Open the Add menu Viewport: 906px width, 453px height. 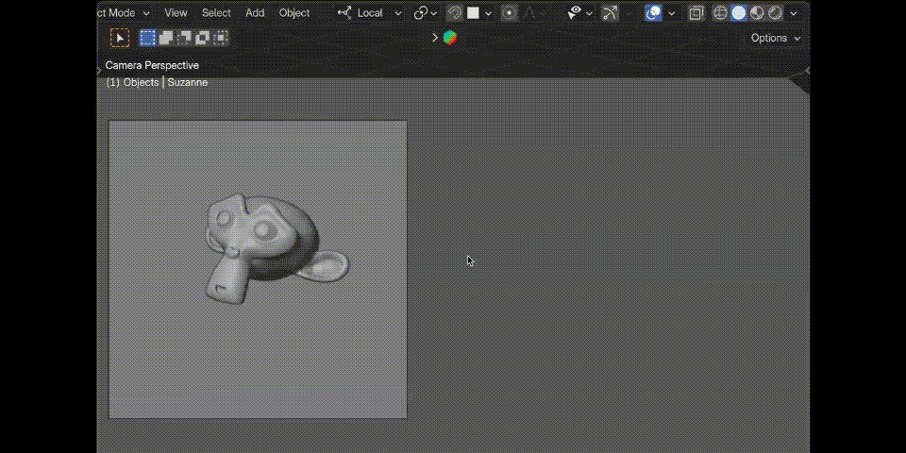coord(255,12)
